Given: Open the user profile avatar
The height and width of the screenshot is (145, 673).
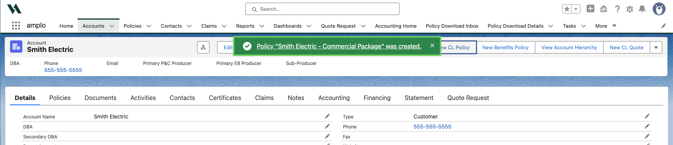Looking at the screenshot, I should 659,9.
